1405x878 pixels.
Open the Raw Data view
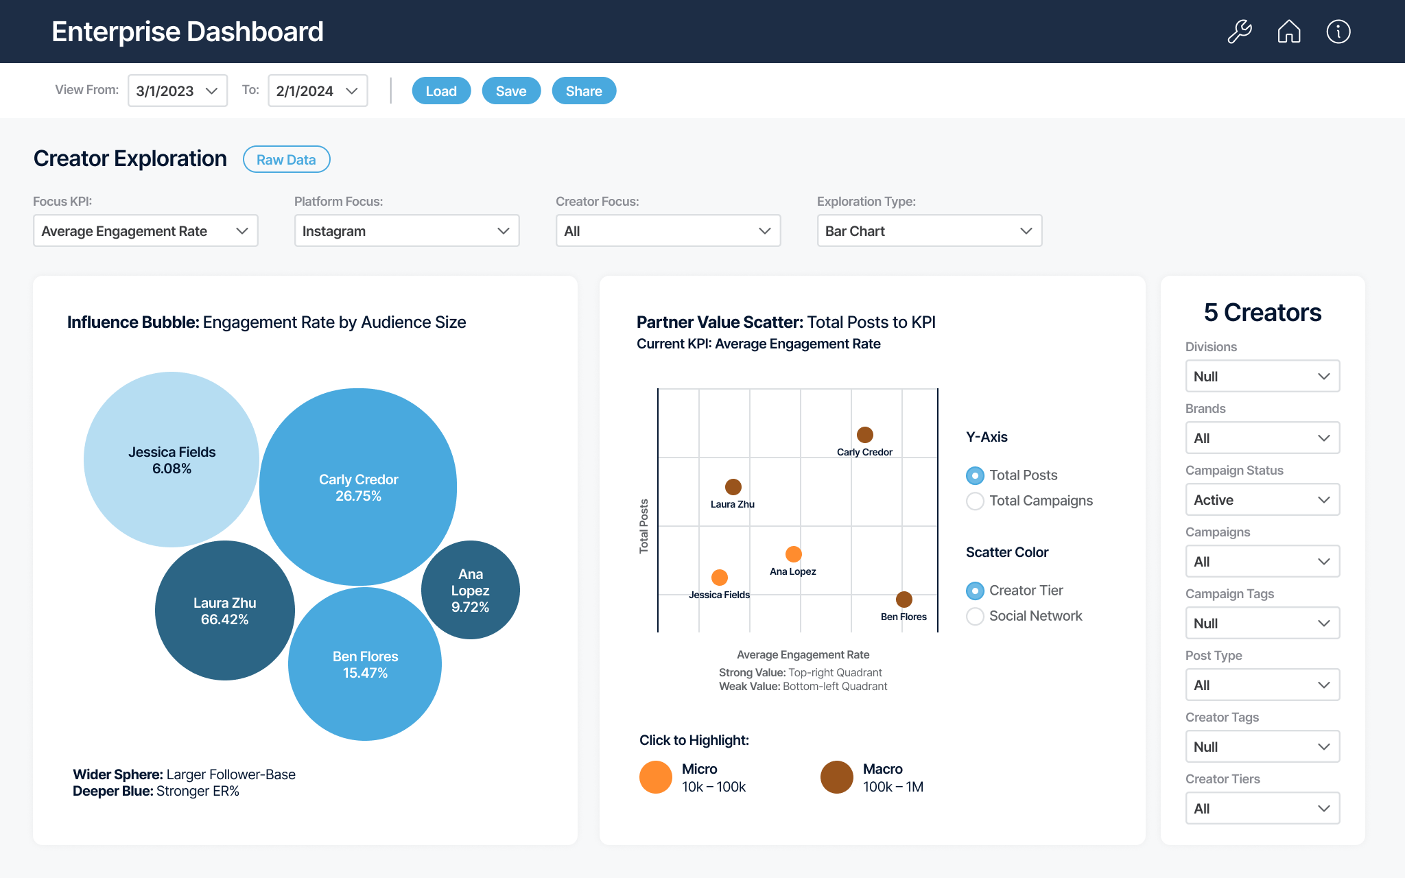(x=286, y=159)
